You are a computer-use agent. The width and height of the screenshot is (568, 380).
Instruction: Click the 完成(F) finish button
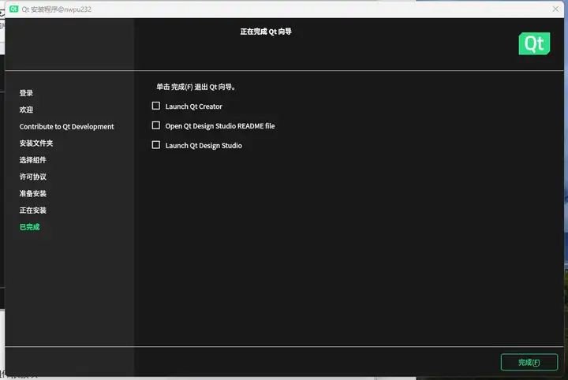pyautogui.click(x=529, y=362)
